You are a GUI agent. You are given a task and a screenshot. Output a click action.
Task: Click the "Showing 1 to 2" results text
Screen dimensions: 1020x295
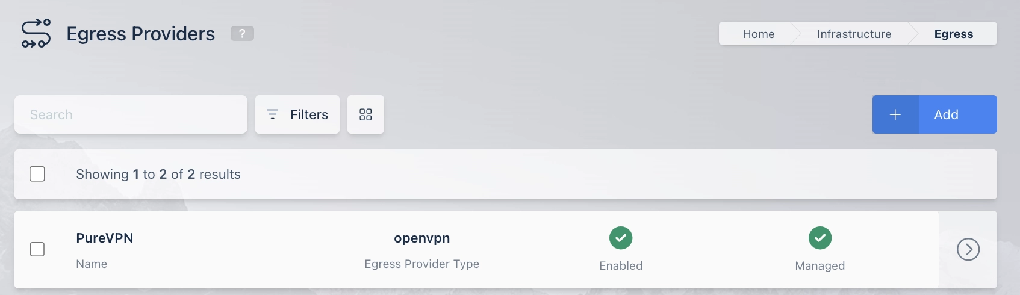158,174
